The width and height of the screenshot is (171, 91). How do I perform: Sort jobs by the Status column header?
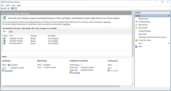coord(6,36)
